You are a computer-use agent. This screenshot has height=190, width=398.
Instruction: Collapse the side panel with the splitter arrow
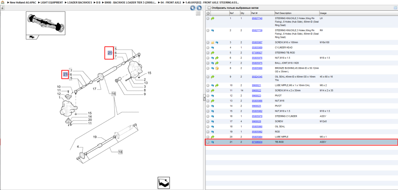click(x=204, y=97)
